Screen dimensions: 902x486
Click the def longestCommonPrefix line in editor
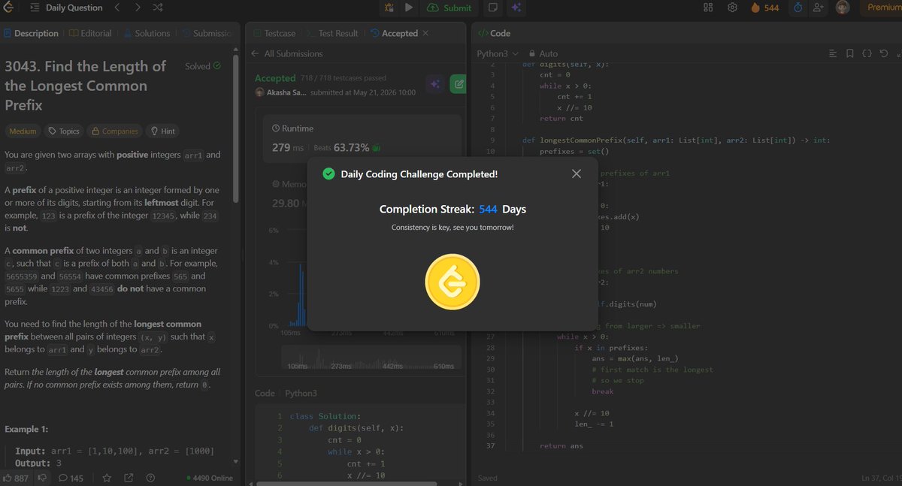tap(676, 140)
